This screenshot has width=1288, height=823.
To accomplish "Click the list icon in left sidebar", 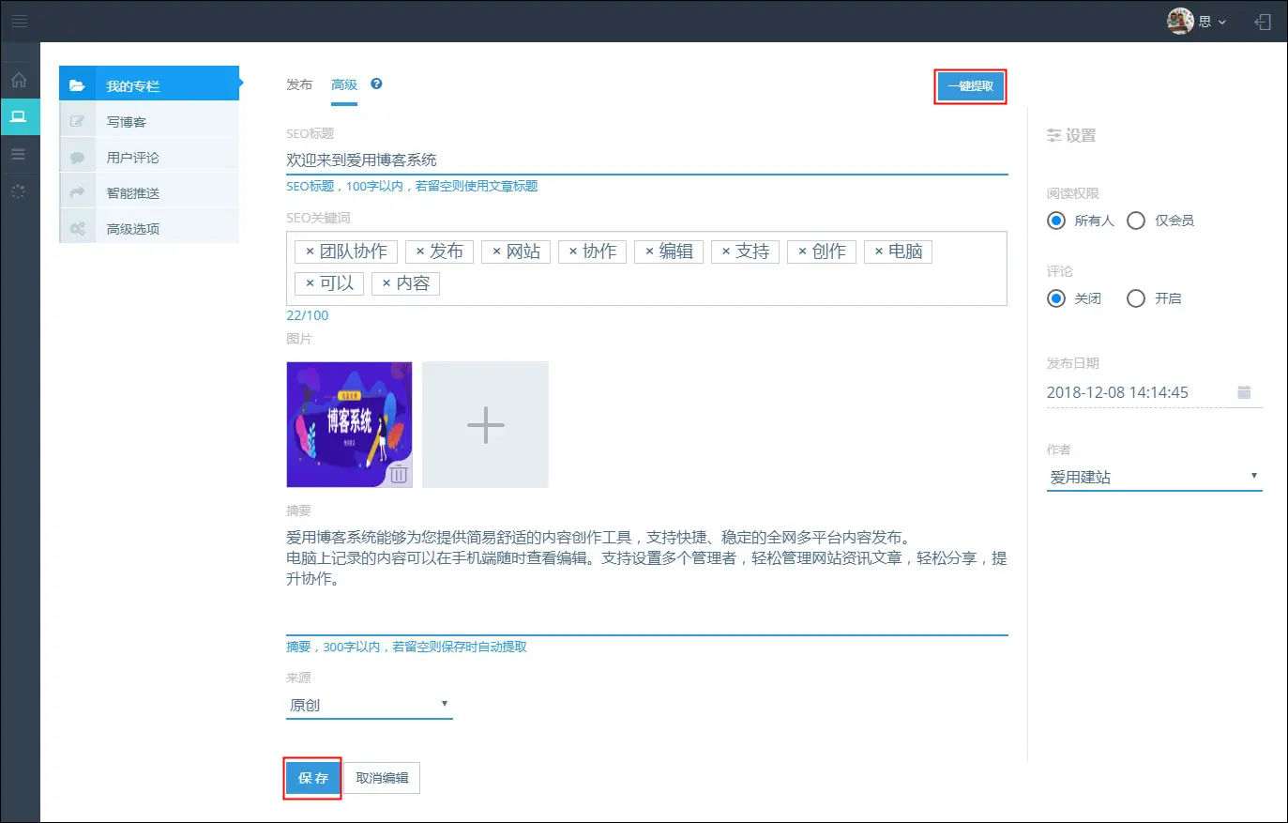I will (19, 154).
